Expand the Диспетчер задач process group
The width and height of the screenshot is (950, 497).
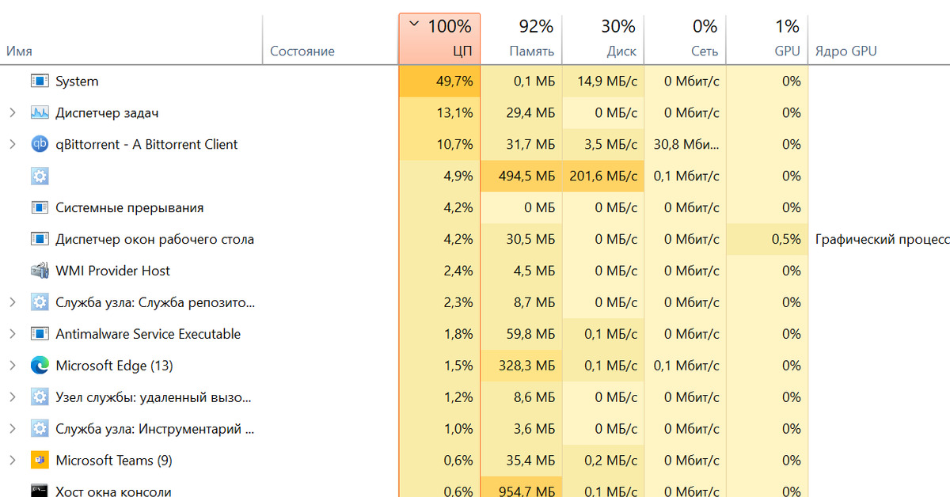[12, 112]
